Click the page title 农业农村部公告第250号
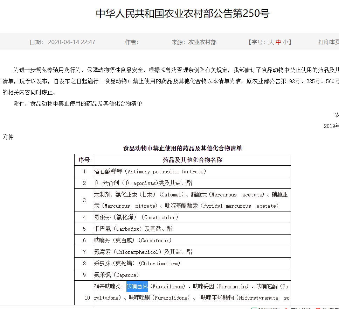339x309 pixels. (x=183, y=14)
